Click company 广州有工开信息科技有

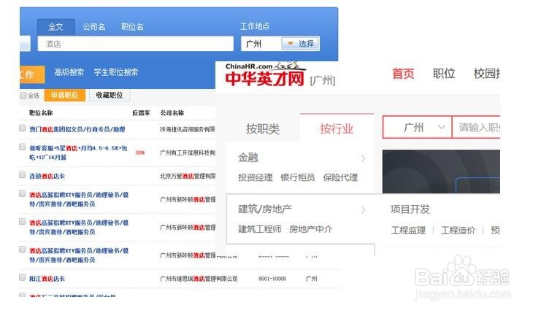point(188,152)
